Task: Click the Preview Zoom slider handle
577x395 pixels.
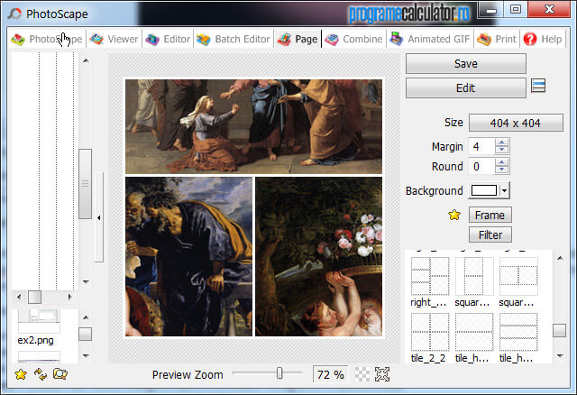Action: tap(279, 373)
